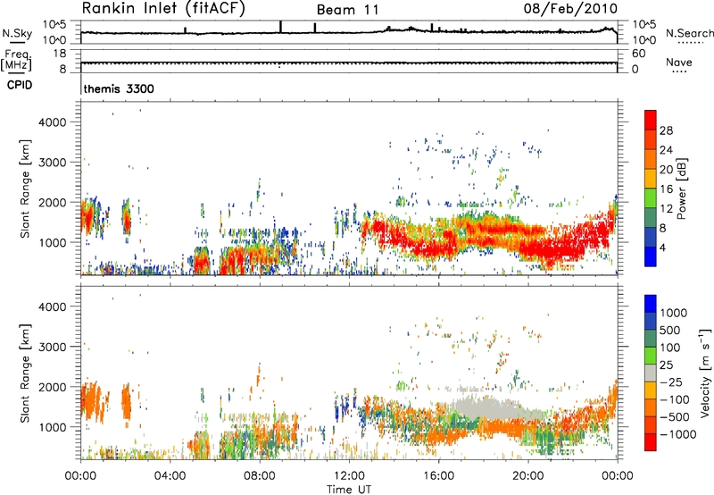Image resolution: width=714 pixels, height=495 pixels.
Task: Click the 'Power [dB]' colorbar label
Action: coord(682,189)
